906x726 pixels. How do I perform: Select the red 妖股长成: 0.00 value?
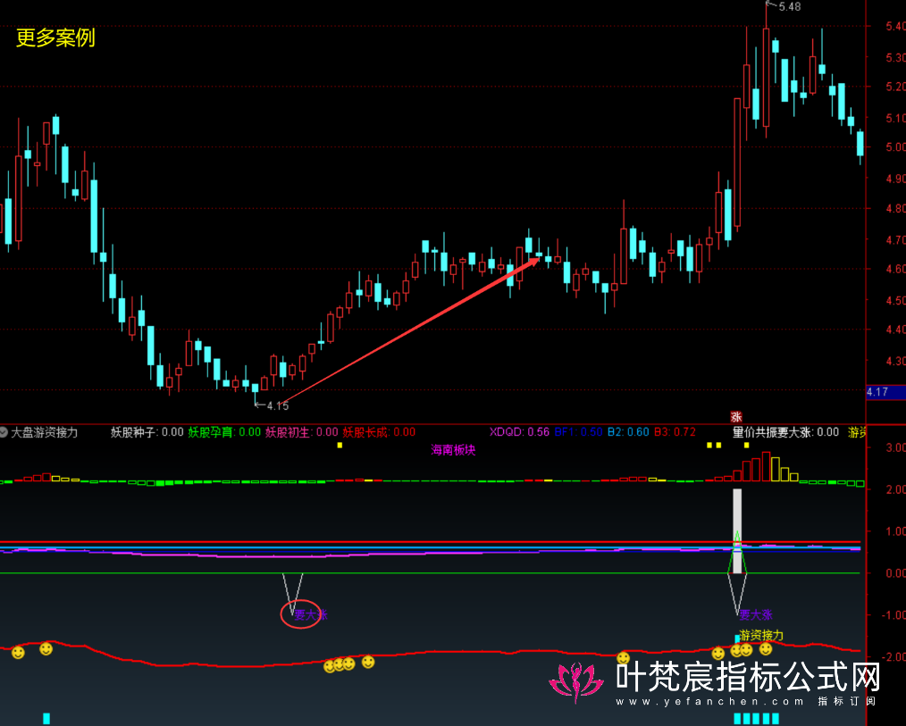[379, 432]
